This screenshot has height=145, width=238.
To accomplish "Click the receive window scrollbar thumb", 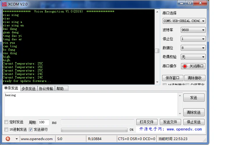I will 157,51.
